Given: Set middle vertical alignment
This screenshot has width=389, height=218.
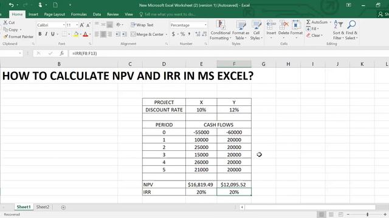Looking at the screenshot, I should pos(103,24).
